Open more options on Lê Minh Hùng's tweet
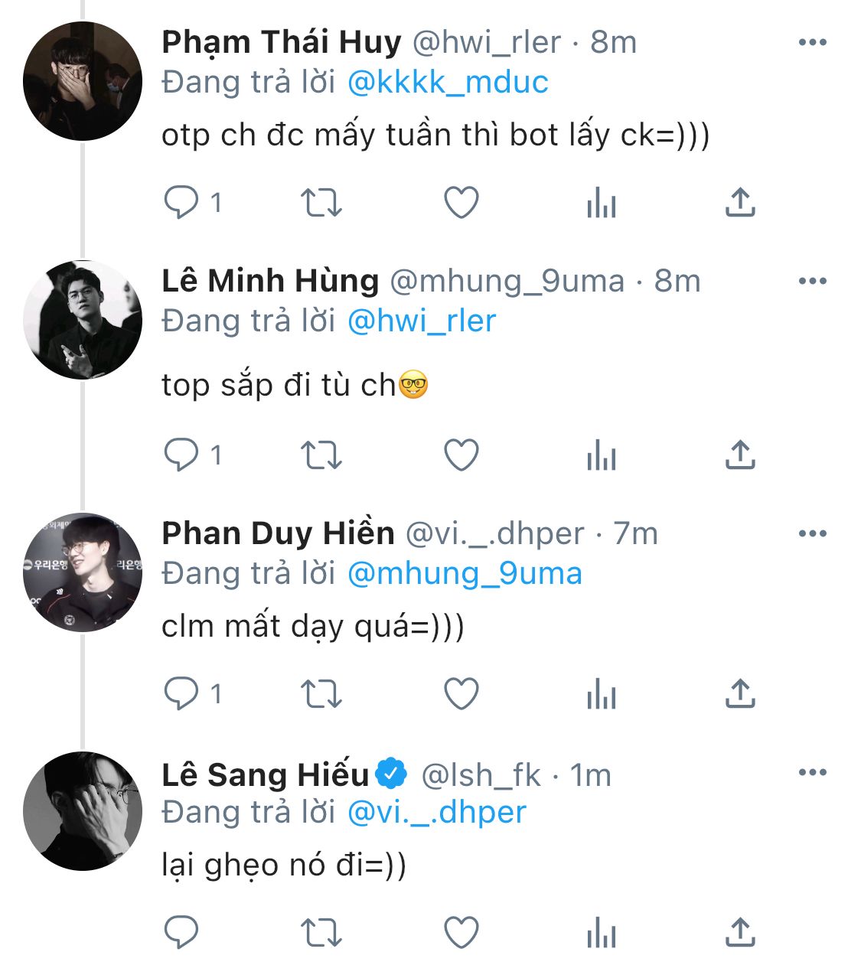The image size is (861, 965). [x=812, y=281]
